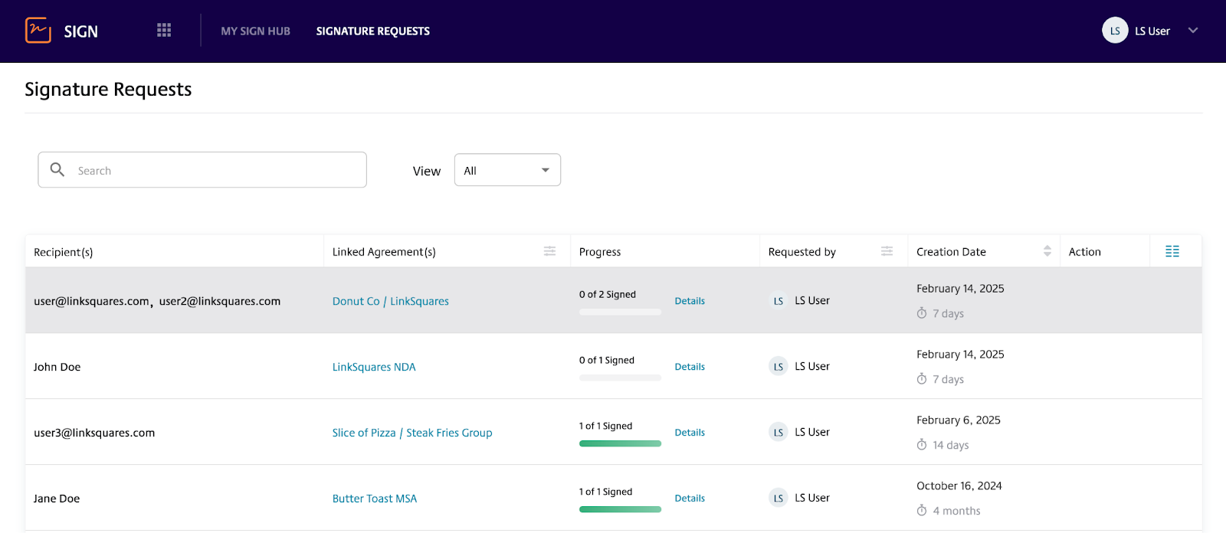
Task: Sort by Creation Date arrows
Action: [1047, 251]
